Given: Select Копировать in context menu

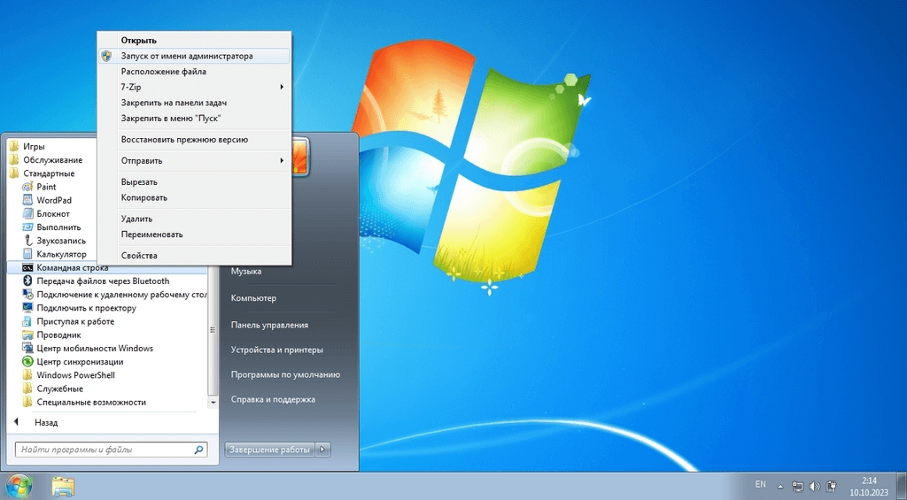Looking at the screenshot, I should [x=194, y=197].
